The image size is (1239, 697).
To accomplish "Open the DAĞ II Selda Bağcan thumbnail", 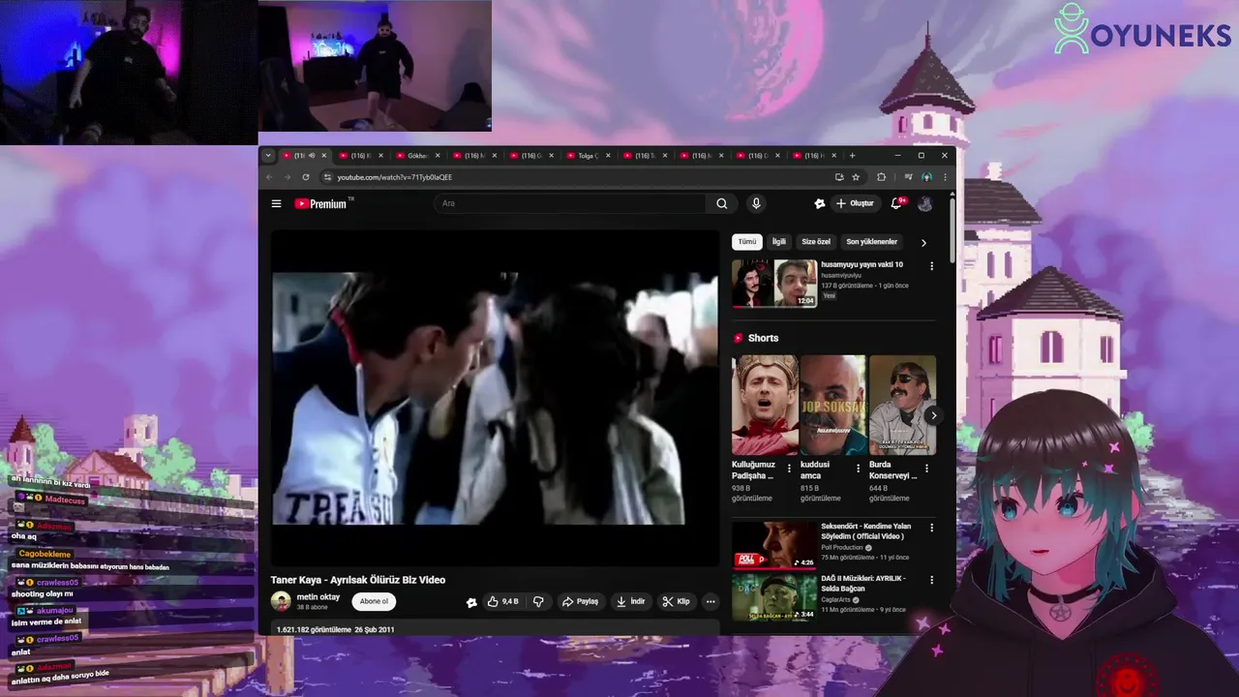I will [x=774, y=597].
